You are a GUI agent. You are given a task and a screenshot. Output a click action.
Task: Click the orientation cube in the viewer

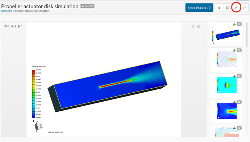38,127
